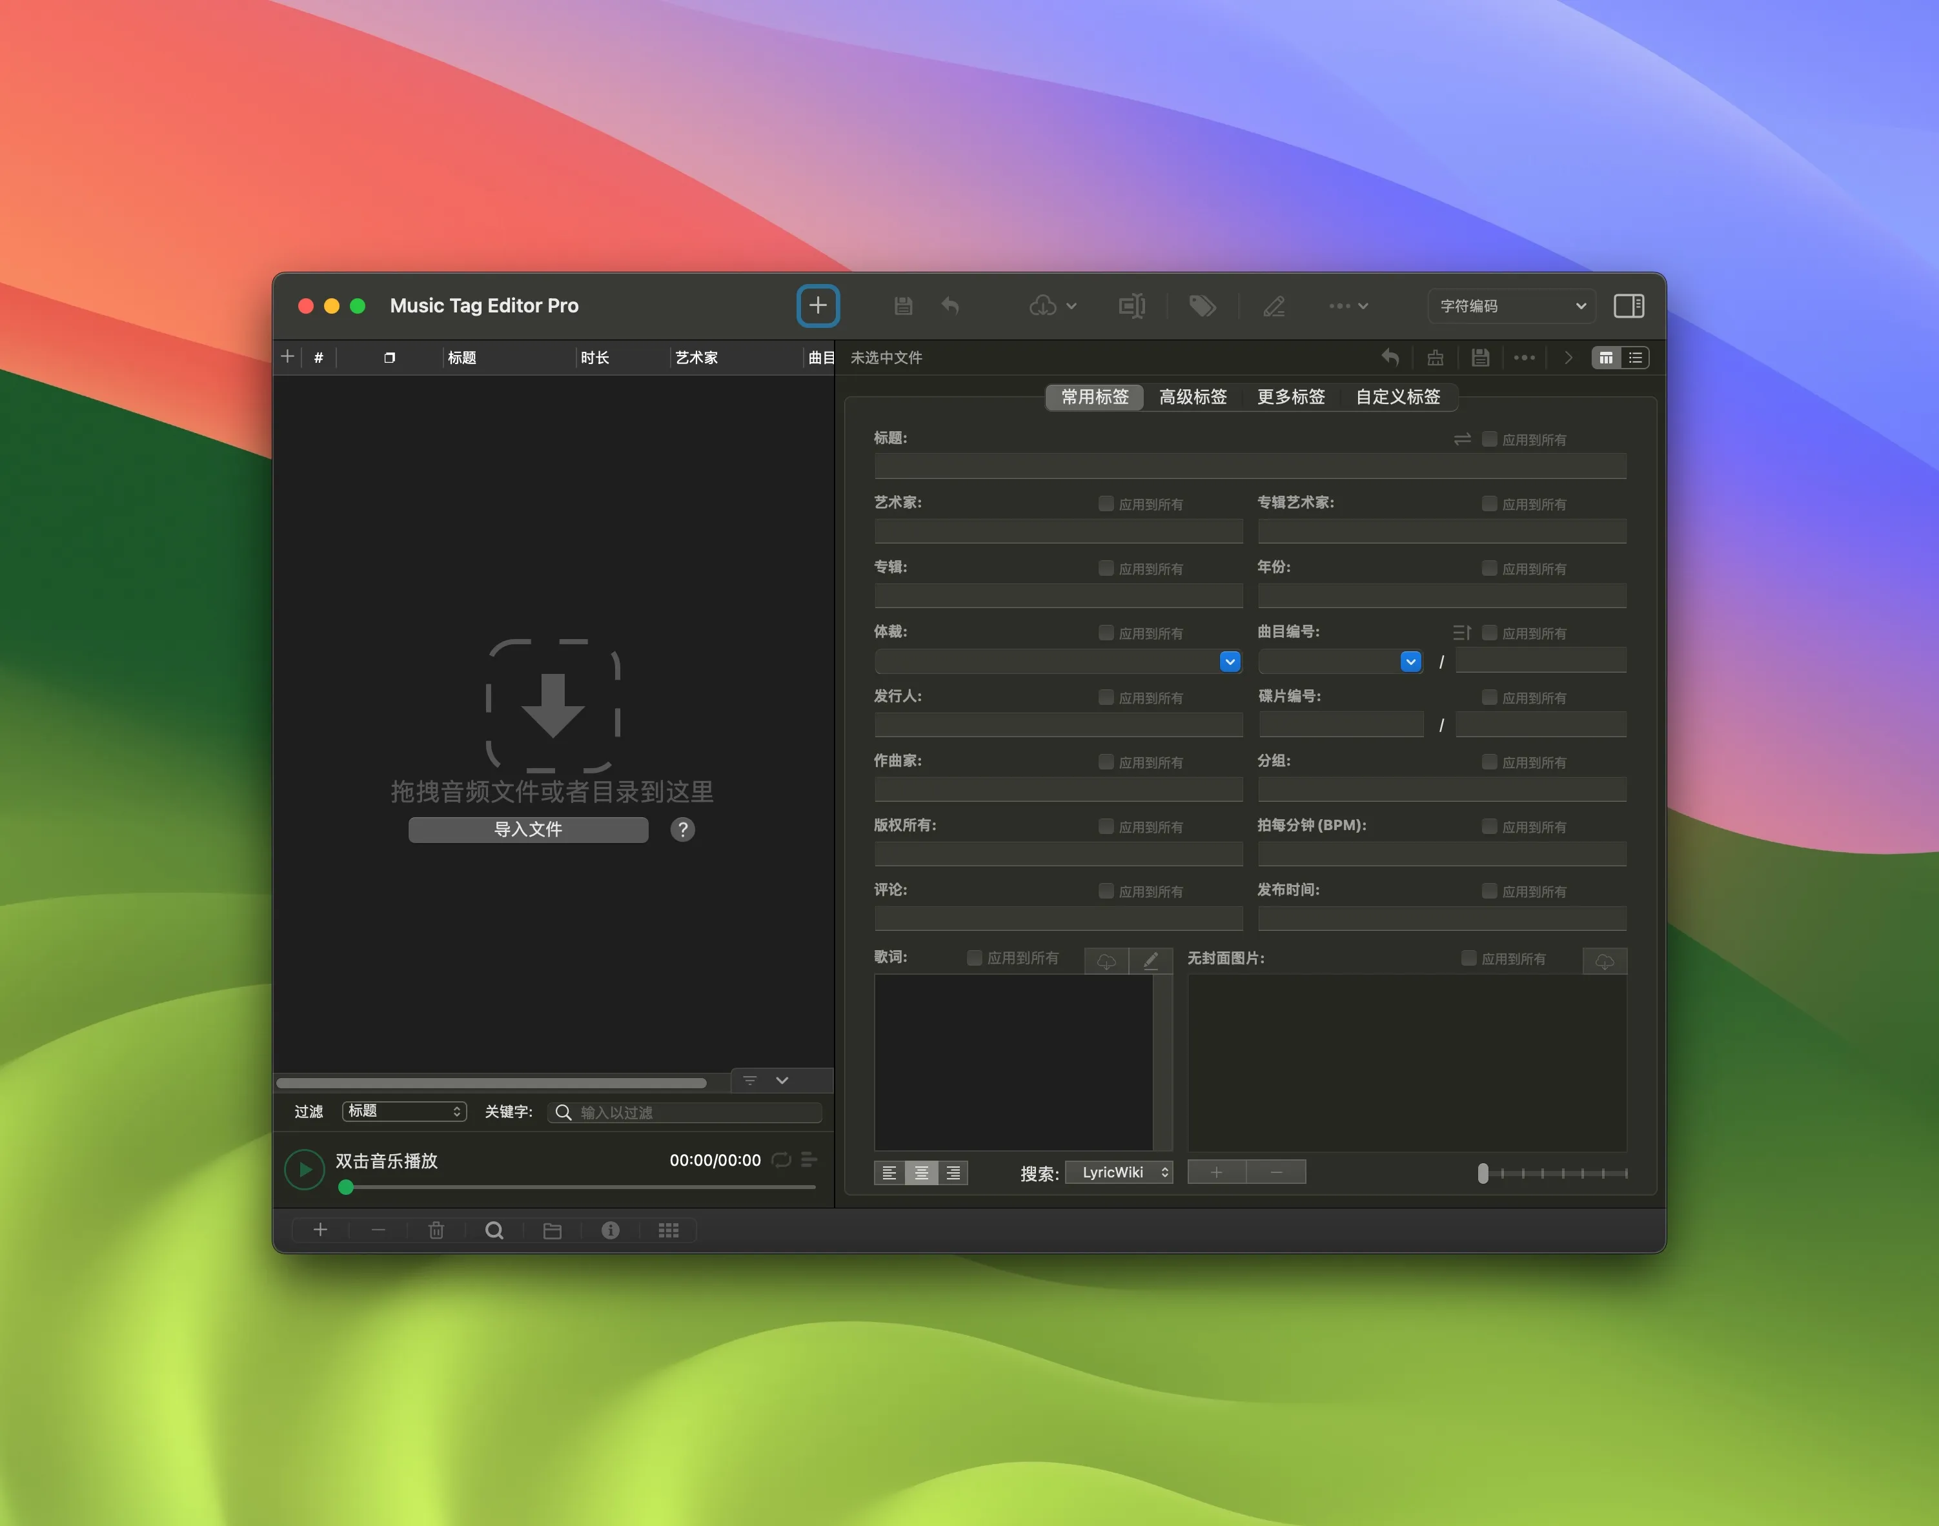The image size is (1939, 1526).
Task: Open the 字符编码 dropdown
Action: coord(1511,305)
